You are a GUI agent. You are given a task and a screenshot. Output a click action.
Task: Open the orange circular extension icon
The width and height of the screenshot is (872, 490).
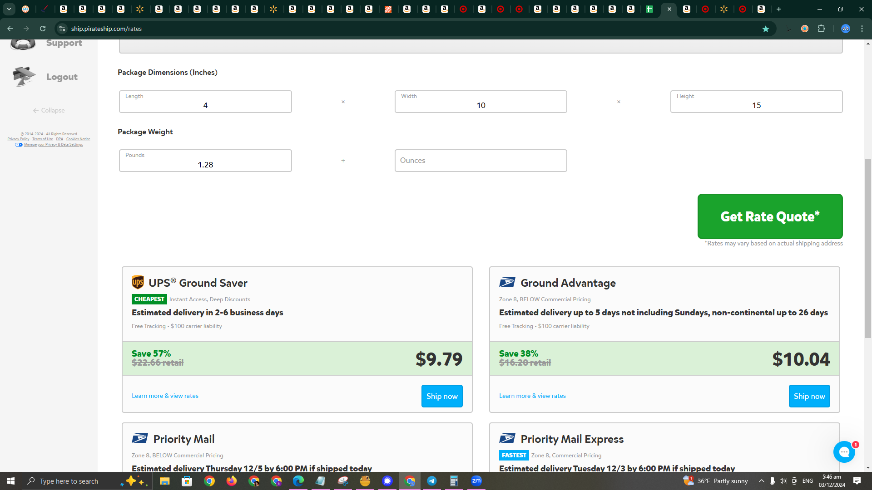coord(805,29)
